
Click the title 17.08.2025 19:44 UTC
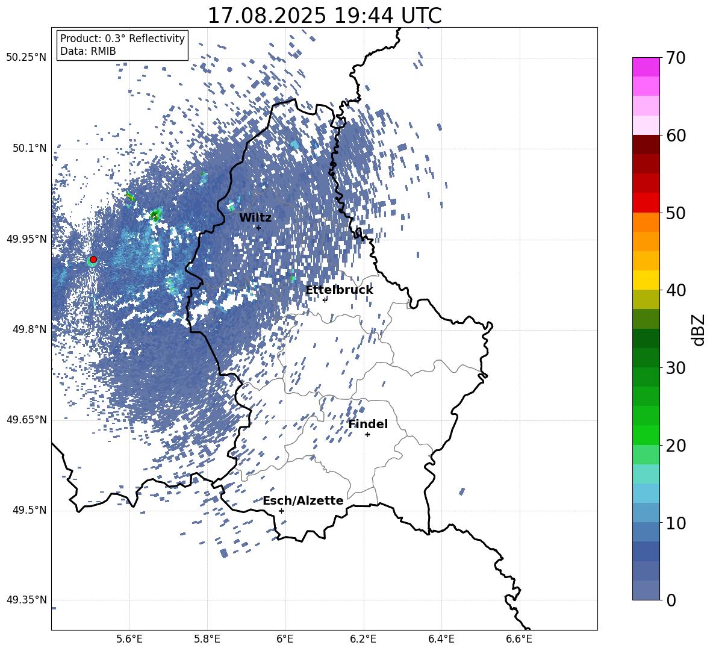click(325, 16)
